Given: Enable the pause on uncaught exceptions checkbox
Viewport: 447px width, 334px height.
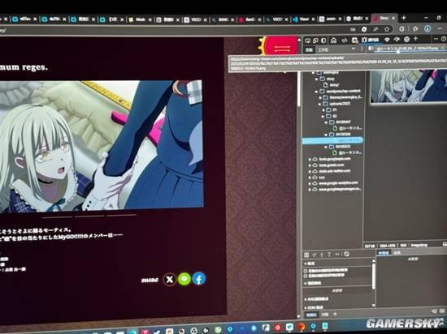Looking at the screenshot, I should click(306, 270).
